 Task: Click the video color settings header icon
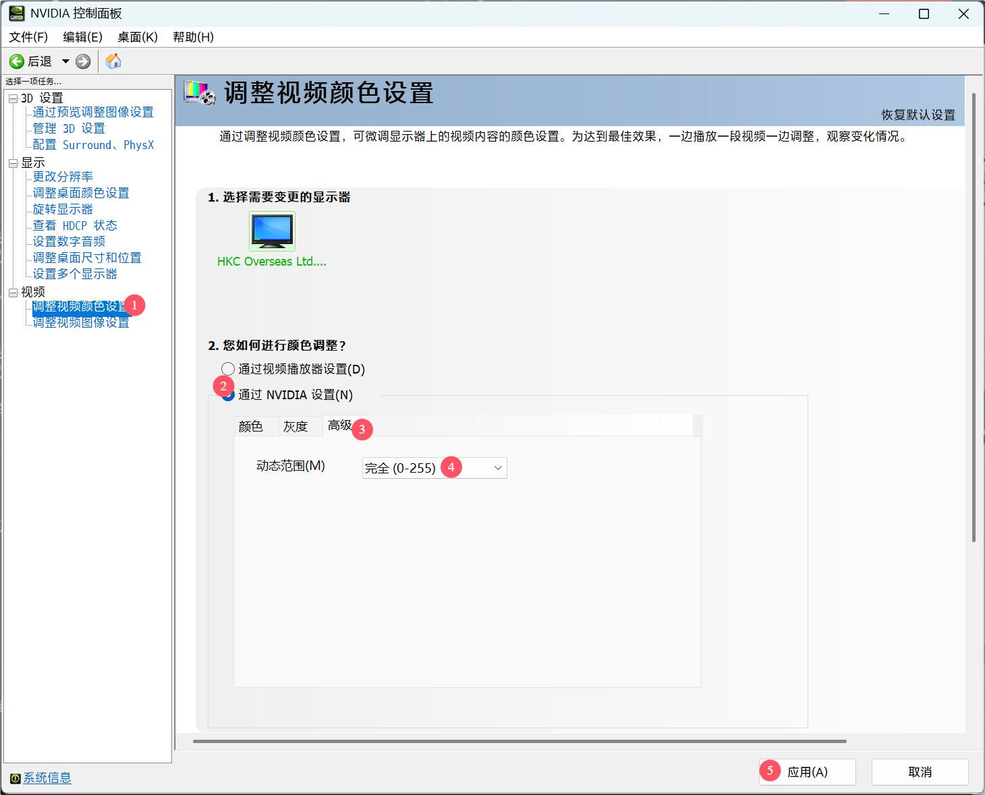[x=200, y=93]
